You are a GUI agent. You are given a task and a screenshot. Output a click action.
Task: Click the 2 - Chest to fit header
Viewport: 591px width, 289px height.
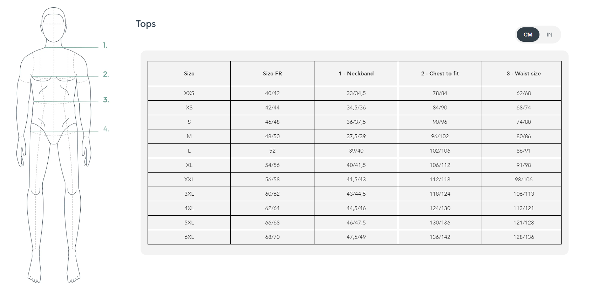440,74
